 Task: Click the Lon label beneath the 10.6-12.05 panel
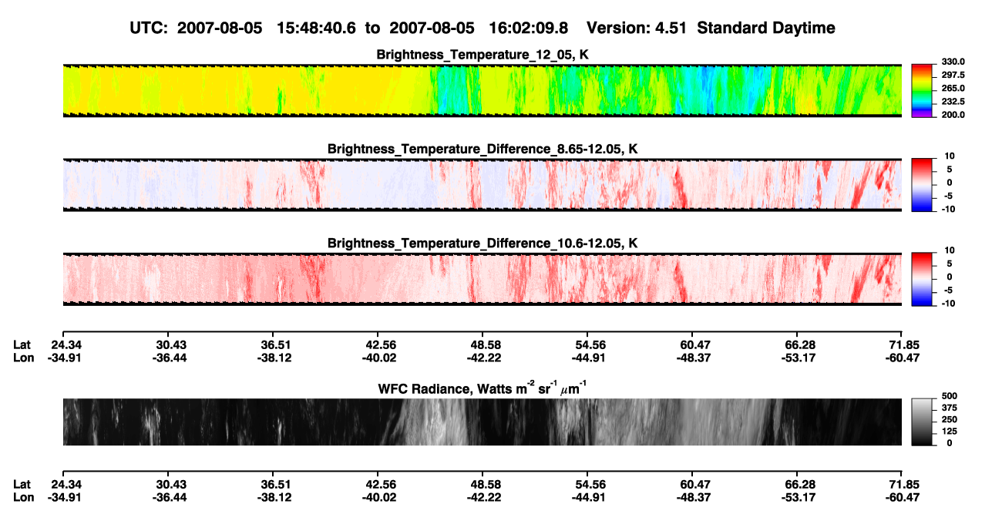click(23, 357)
